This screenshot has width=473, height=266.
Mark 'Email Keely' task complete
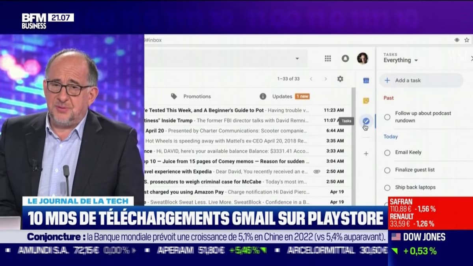(x=387, y=153)
